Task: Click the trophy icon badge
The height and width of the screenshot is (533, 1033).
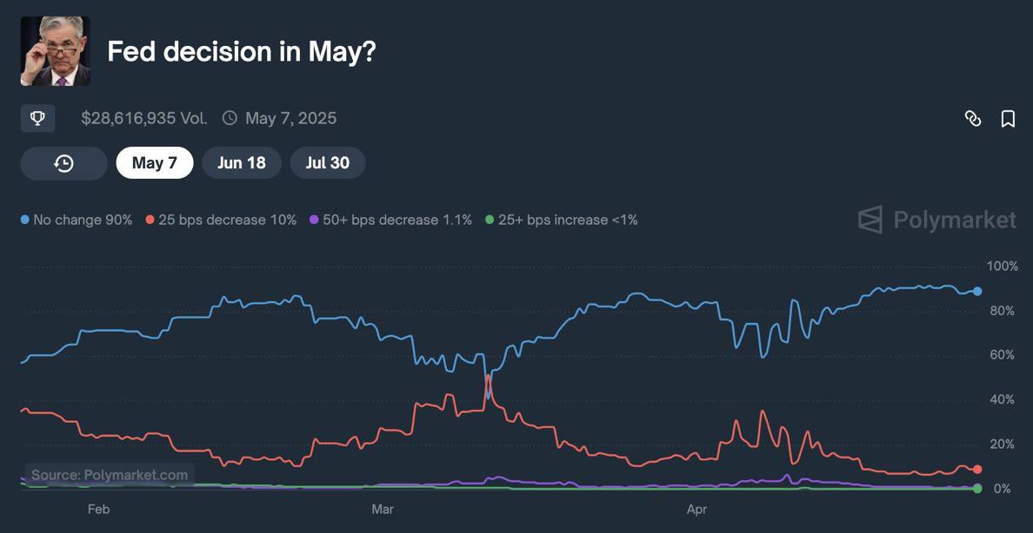Action: (37, 118)
